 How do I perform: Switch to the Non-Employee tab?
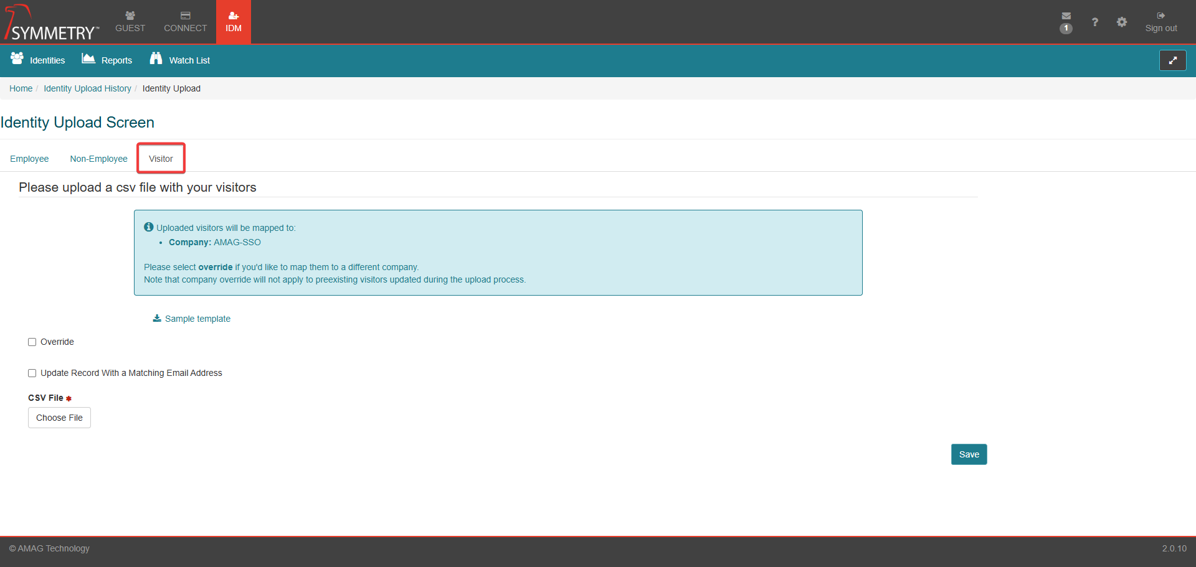pos(98,159)
